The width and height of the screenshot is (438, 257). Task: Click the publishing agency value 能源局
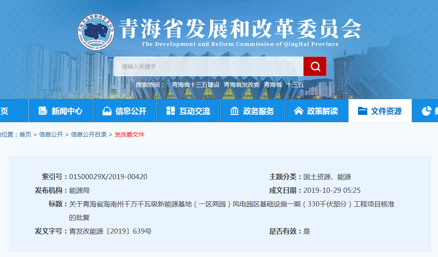point(79,191)
